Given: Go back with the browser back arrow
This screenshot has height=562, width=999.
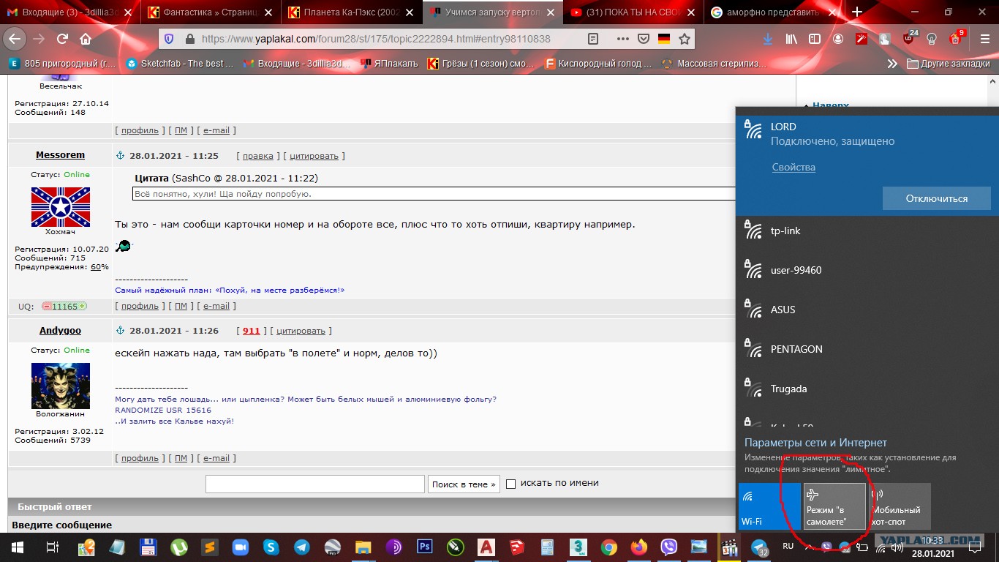Looking at the screenshot, I should (15, 39).
